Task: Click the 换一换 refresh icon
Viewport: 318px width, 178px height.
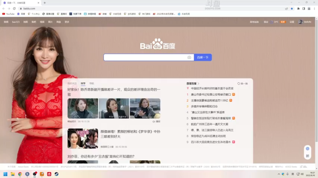Action: (239, 83)
